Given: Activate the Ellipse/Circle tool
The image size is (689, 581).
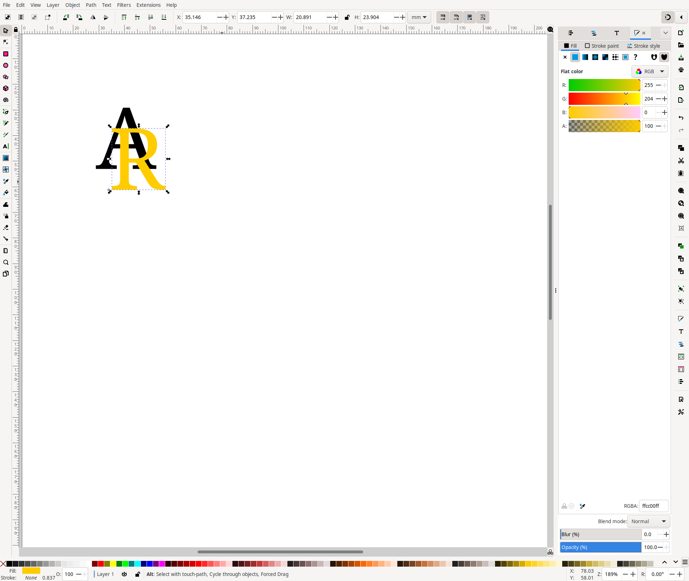Looking at the screenshot, I should tap(6, 65).
